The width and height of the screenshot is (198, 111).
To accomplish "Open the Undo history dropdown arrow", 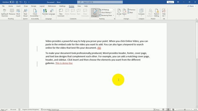I will (x=23, y=2).
